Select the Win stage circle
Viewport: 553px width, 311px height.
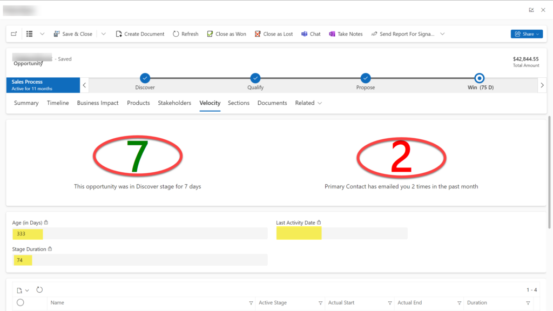pyautogui.click(x=480, y=78)
